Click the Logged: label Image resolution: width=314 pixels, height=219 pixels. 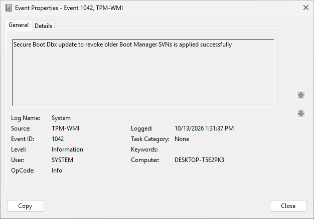point(141,128)
